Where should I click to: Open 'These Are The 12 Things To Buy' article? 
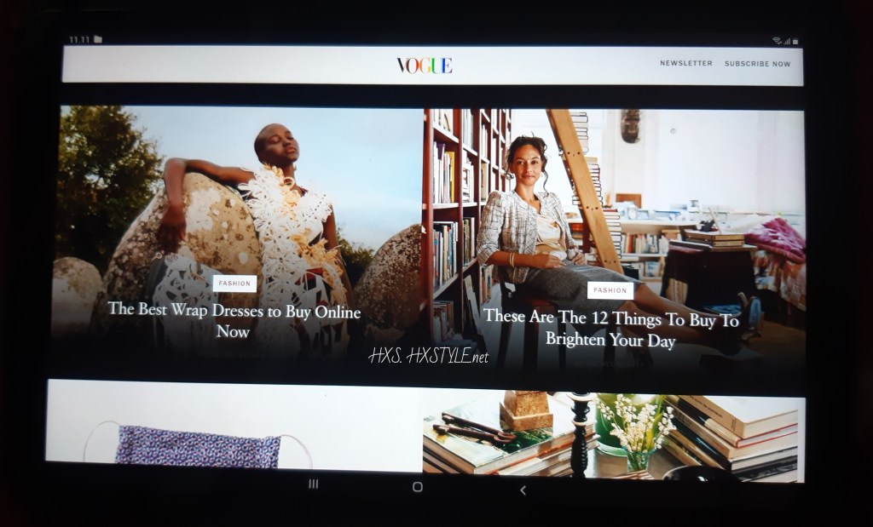610,329
